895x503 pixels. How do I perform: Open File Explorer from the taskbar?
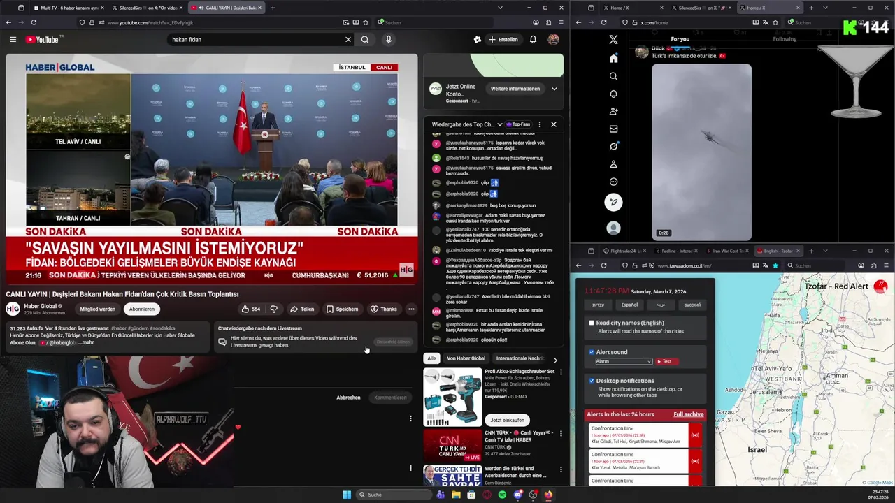[456, 495]
